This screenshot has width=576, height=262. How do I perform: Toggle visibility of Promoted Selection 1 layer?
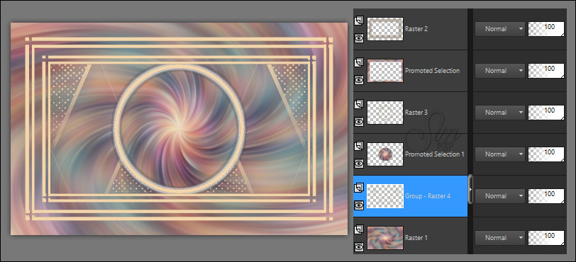(359, 164)
